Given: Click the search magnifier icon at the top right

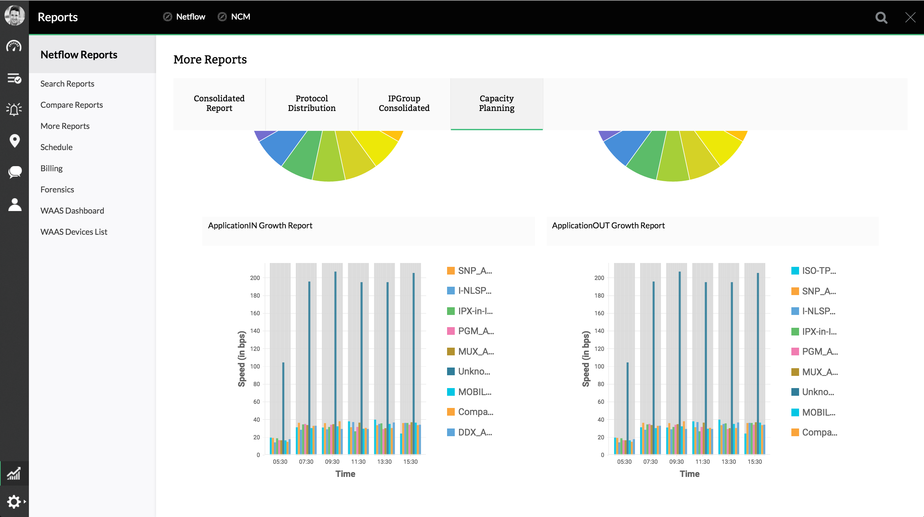Looking at the screenshot, I should tap(881, 17).
